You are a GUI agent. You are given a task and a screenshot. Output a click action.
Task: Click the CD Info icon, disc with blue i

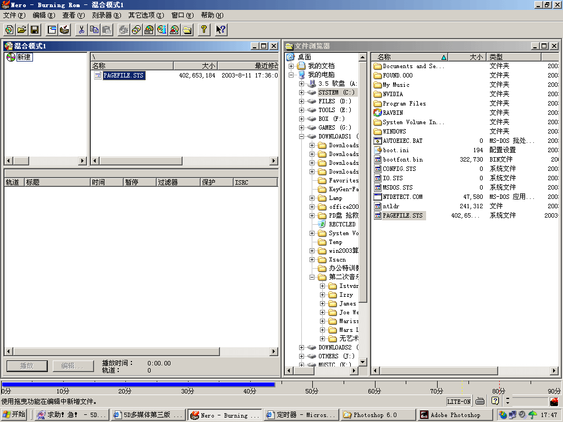pyautogui.click(x=162, y=30)
